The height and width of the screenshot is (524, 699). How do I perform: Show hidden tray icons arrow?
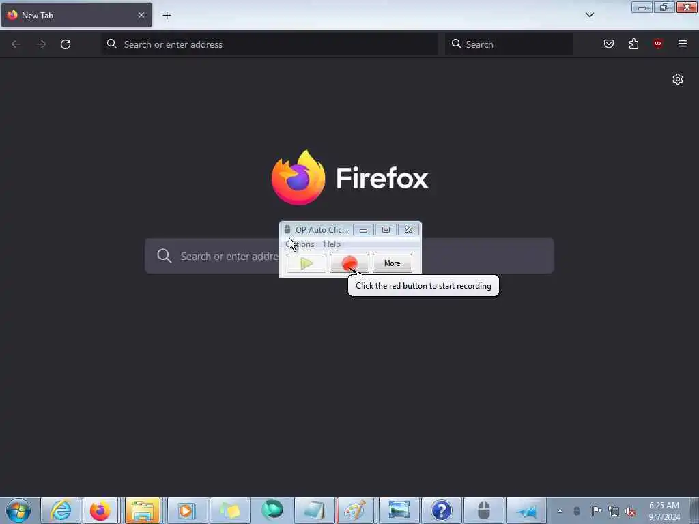560,511
